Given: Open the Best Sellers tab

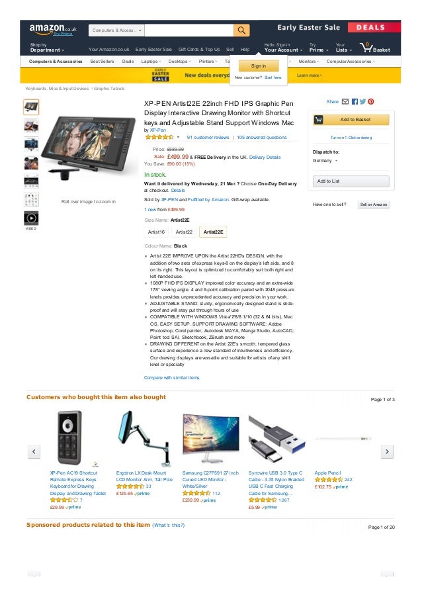Looking at the screenshot, I should point(102,62).
